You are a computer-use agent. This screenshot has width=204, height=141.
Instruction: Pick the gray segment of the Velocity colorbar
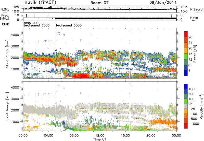pyautogui.click(x=186, y=106)
